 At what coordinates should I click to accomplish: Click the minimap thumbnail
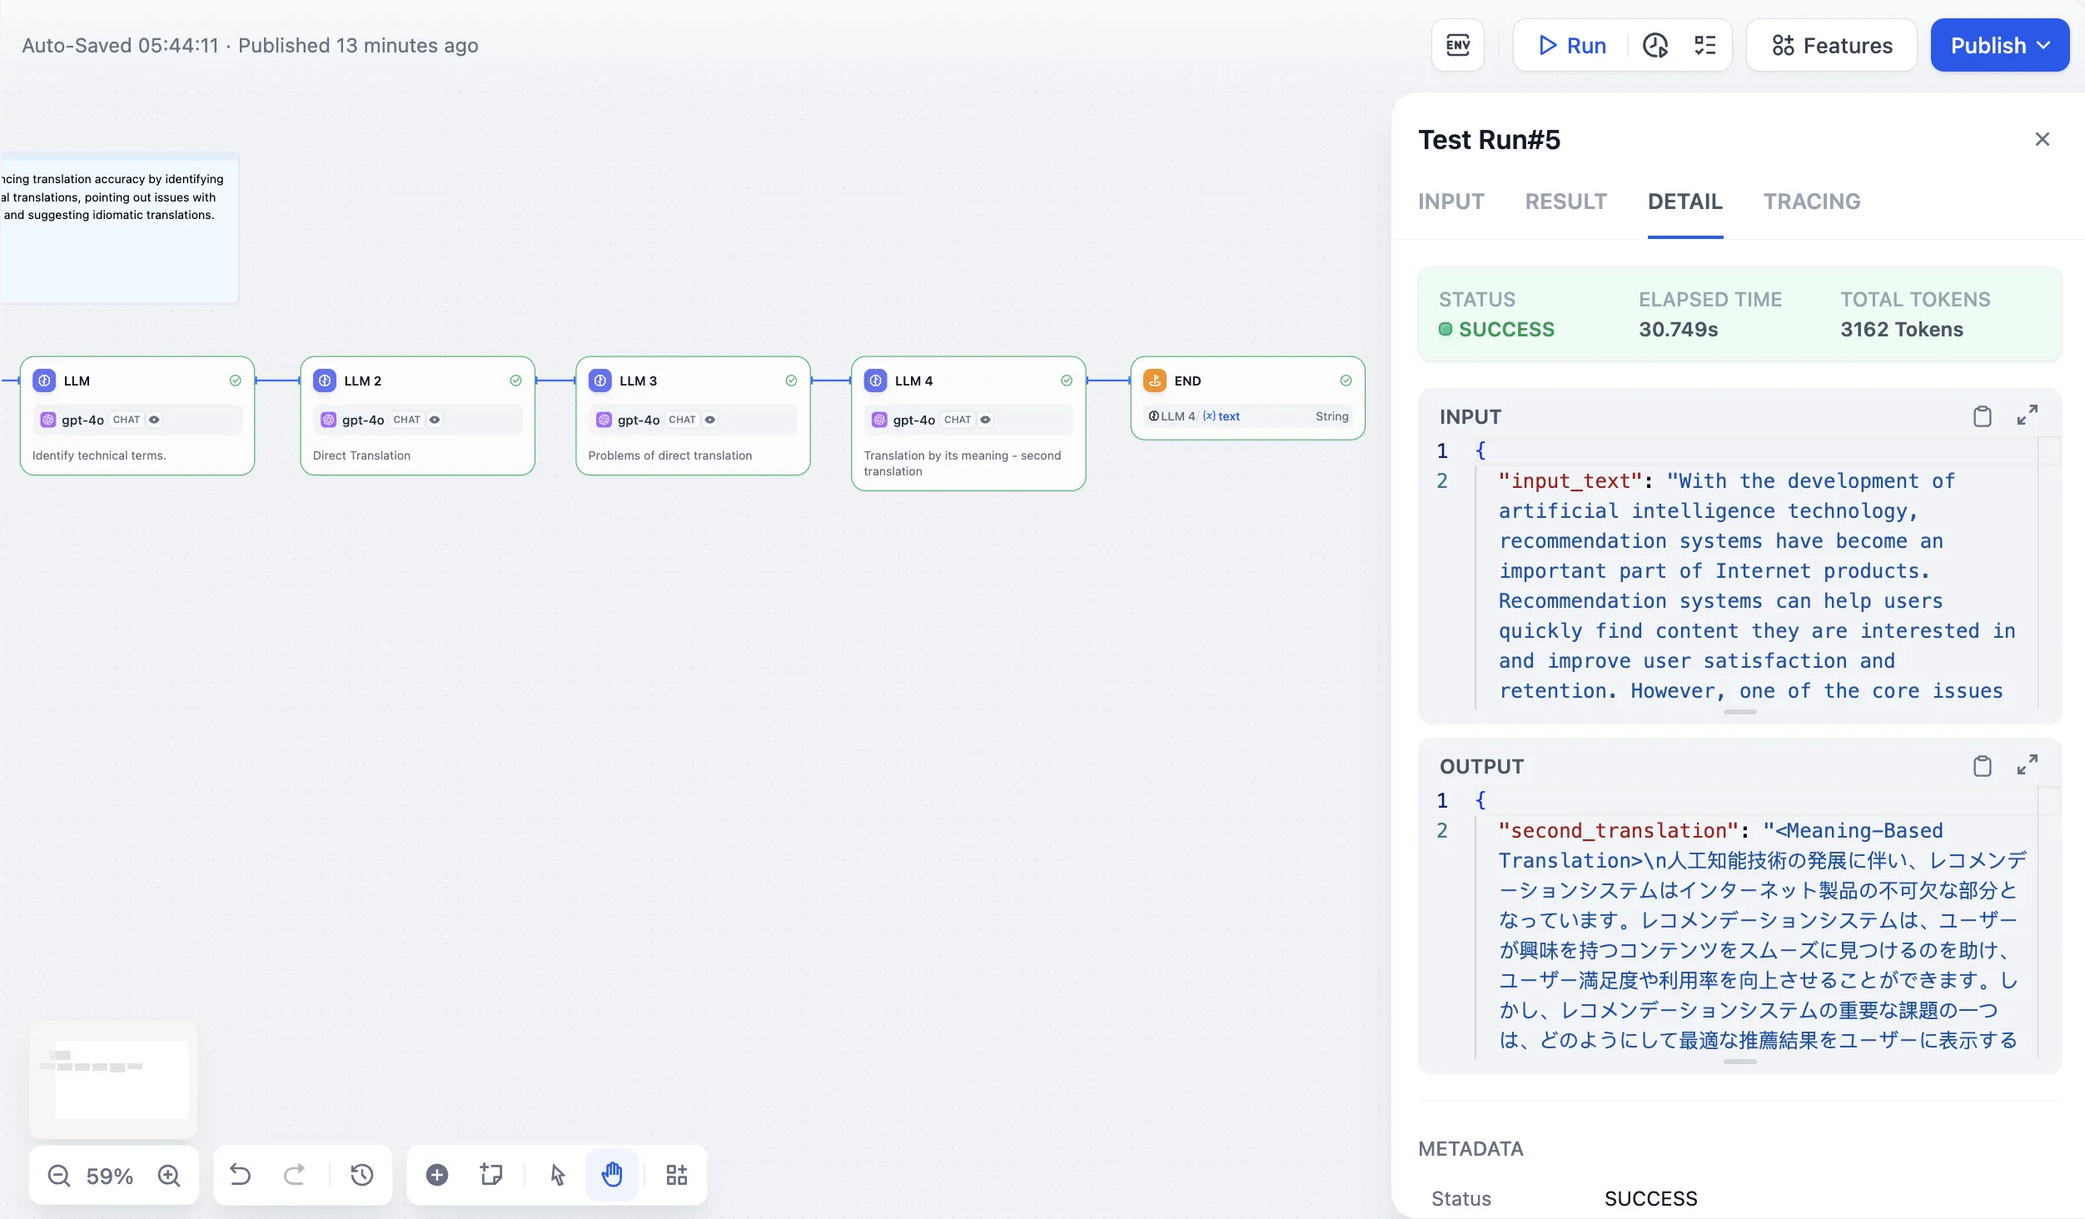point(113,1078)
